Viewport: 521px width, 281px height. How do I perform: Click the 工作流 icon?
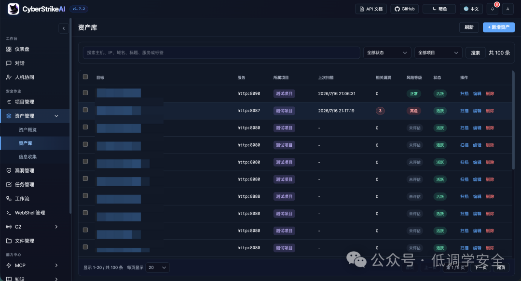tap(9, 199)
